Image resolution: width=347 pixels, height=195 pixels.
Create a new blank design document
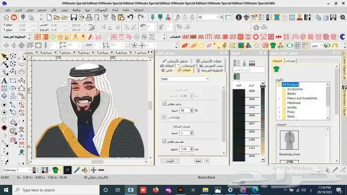(x=49, y=17)
